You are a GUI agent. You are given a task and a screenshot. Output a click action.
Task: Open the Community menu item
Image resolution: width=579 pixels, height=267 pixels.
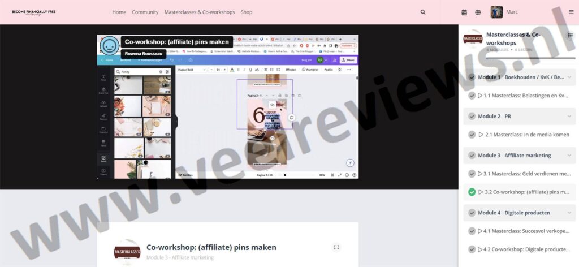[x=145, y=12]
